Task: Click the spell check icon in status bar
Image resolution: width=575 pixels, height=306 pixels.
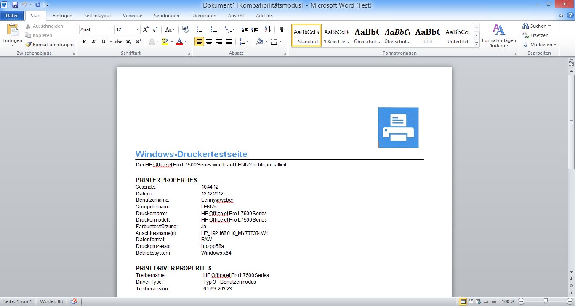Action: tap(74, 301)
